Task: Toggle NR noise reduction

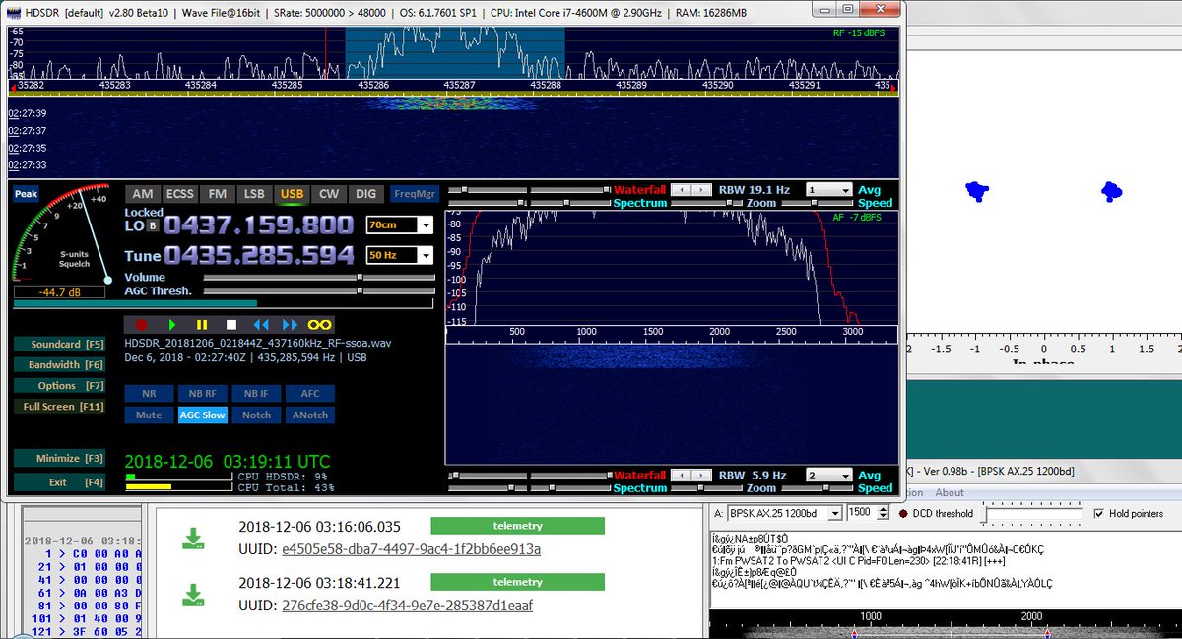Action: [149, 394]
